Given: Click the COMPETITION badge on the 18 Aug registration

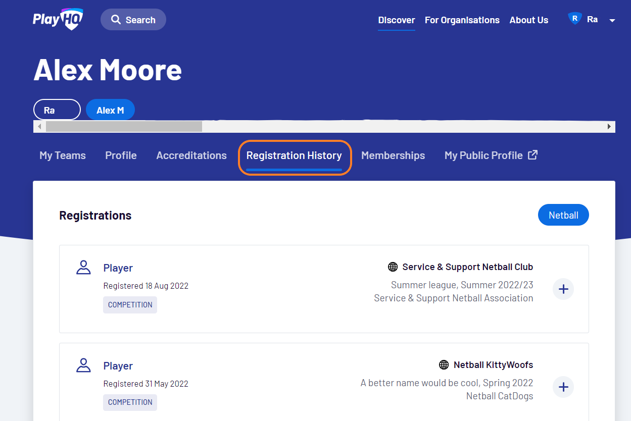Looking at the screenshot, I should (130, 304).
